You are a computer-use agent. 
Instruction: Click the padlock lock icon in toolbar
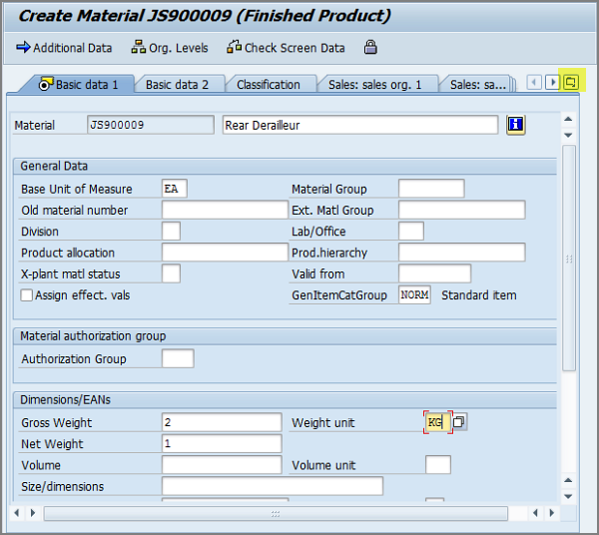370,47
